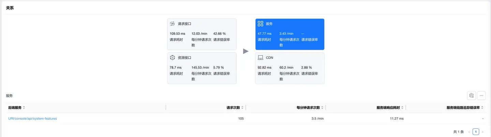
Task: Sort by 服务端响应耗时 column
Action: pos(402,107)
